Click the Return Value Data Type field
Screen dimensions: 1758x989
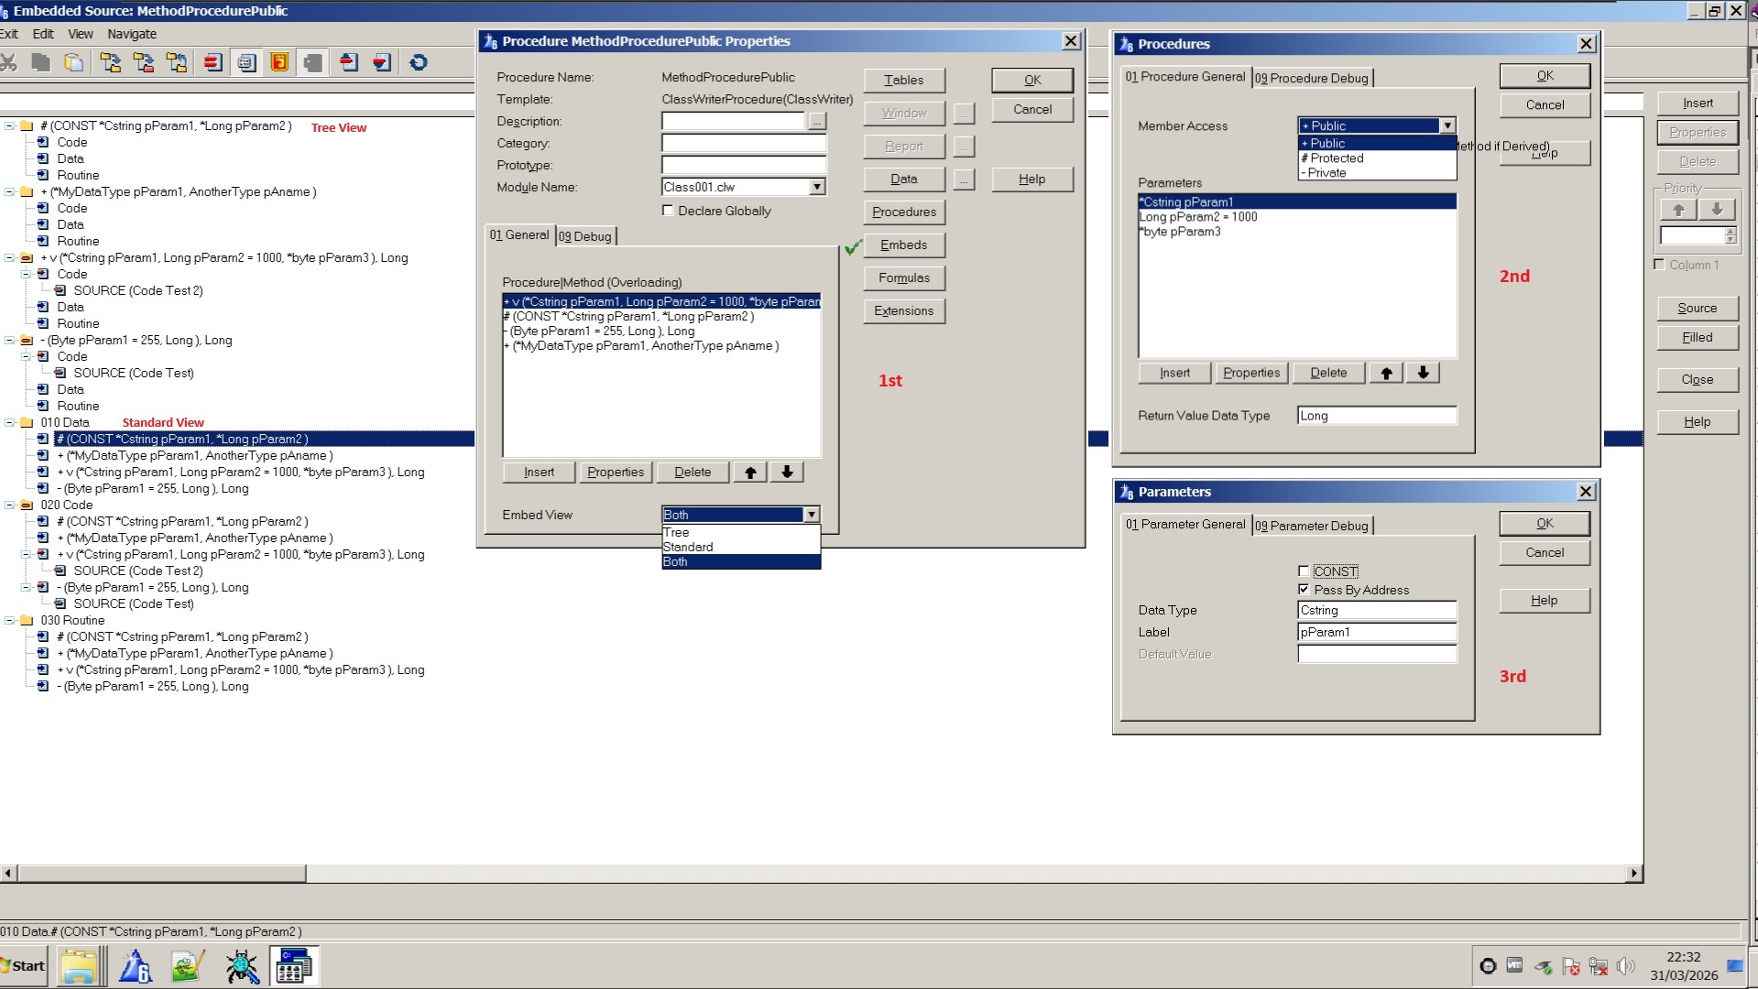pos(1376,416)
